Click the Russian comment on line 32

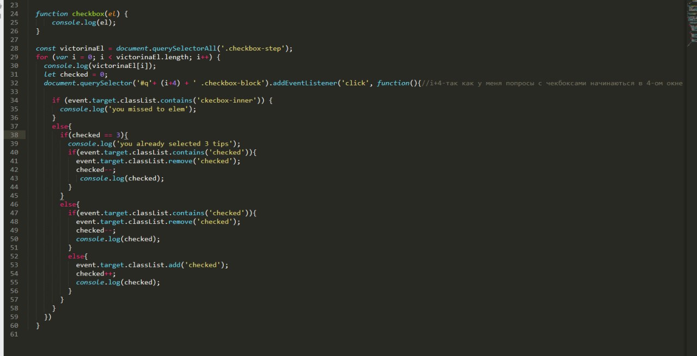tap(553, 83)
